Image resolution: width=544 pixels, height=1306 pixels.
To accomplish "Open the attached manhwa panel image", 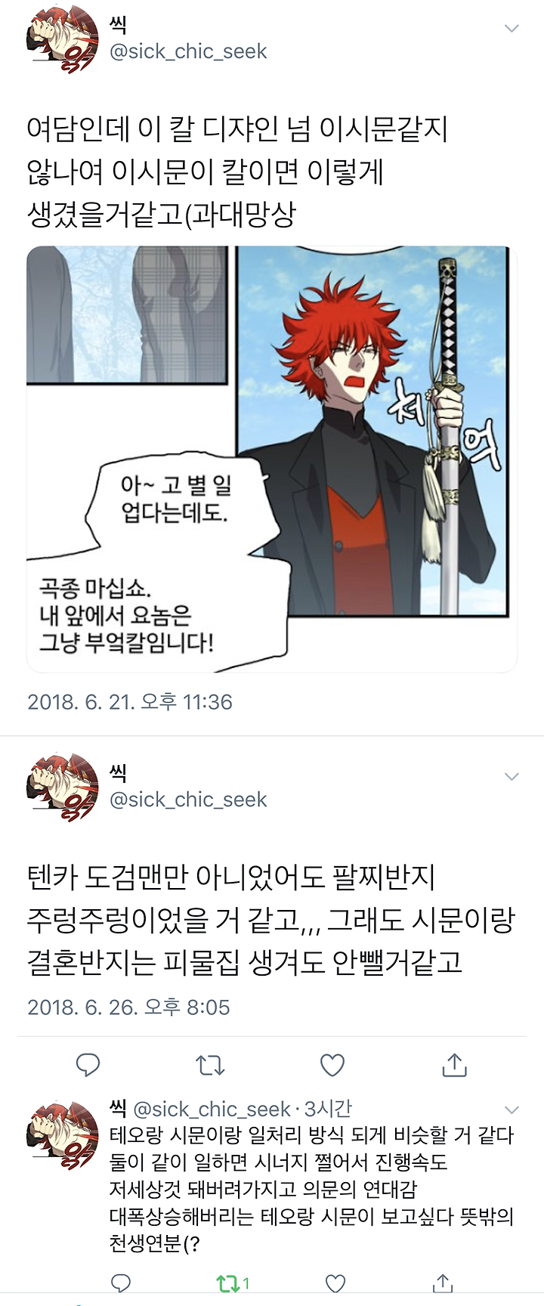I will pyautogui.click(x=272, y=459).
